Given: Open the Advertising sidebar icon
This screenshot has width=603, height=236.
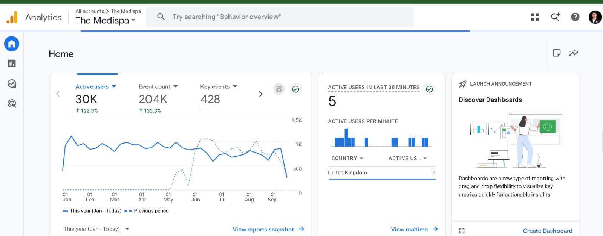Looking at the screenshot, I should click(x=12, y=104).
